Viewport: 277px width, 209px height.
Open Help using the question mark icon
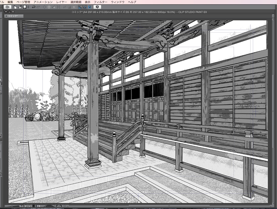coord(98,8)
